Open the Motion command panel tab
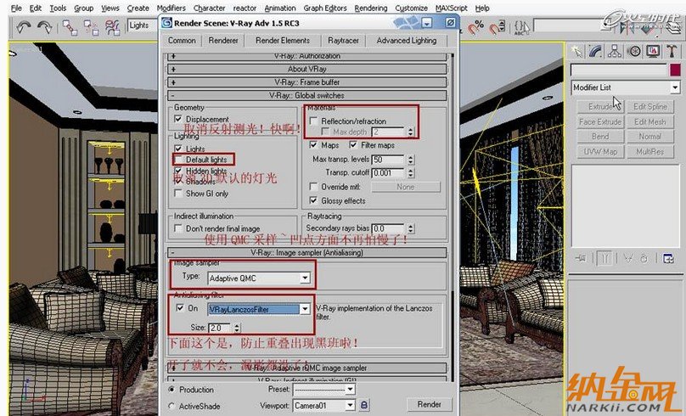 click(634, 51)
